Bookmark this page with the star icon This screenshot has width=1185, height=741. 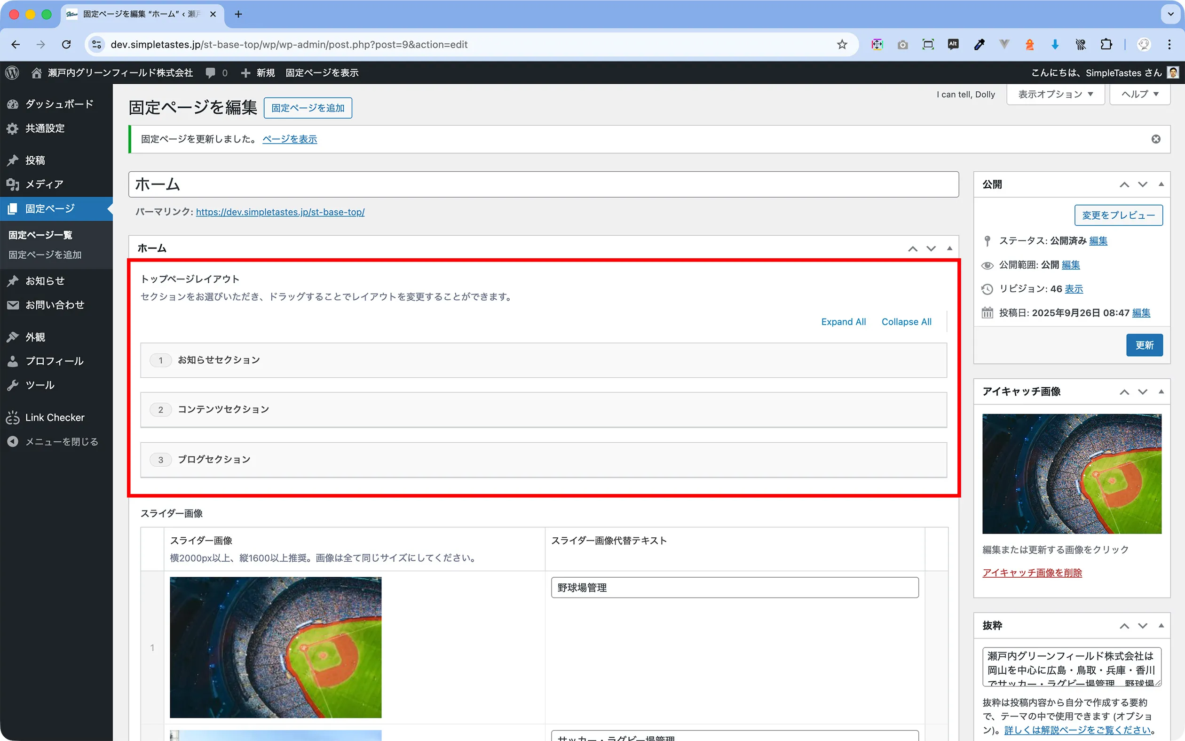coord(842,45)
